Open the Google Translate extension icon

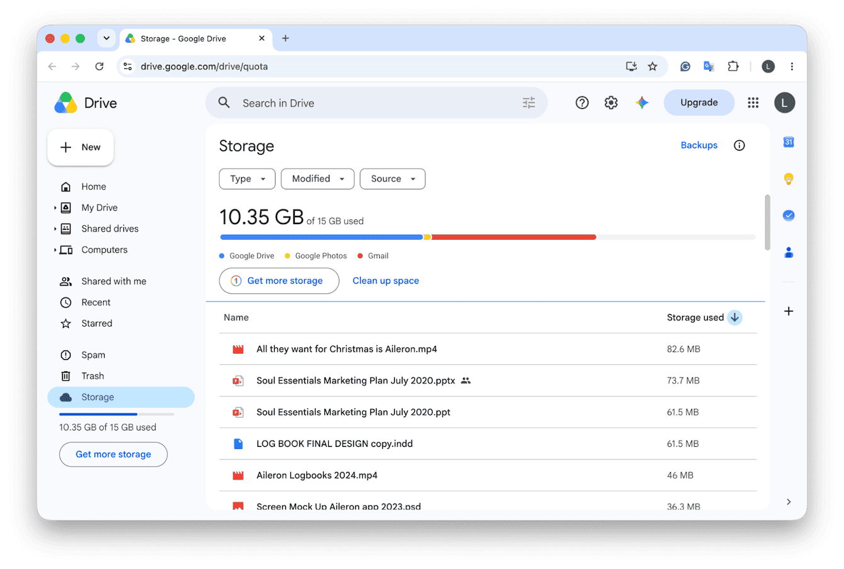709,66
